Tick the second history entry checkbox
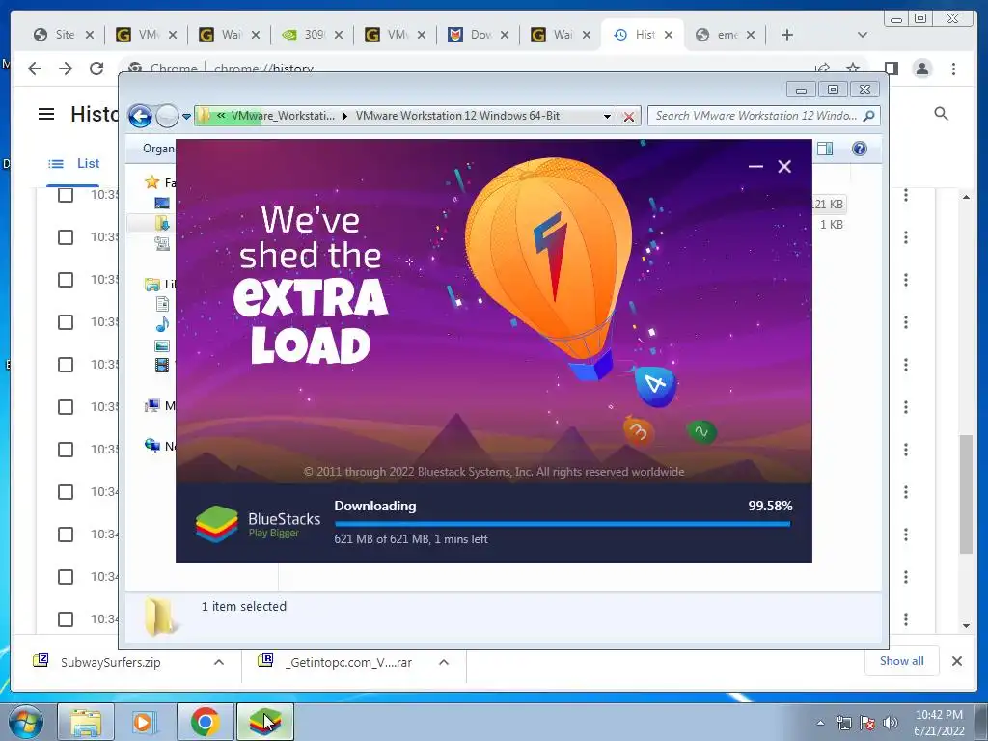 [66, 237]
